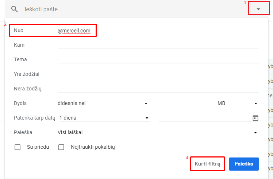Image resolution: width=273 pixels, height=179 pixels.
Task: Focus the Nuo field containing @mercell.com
Action: (158, 31)
